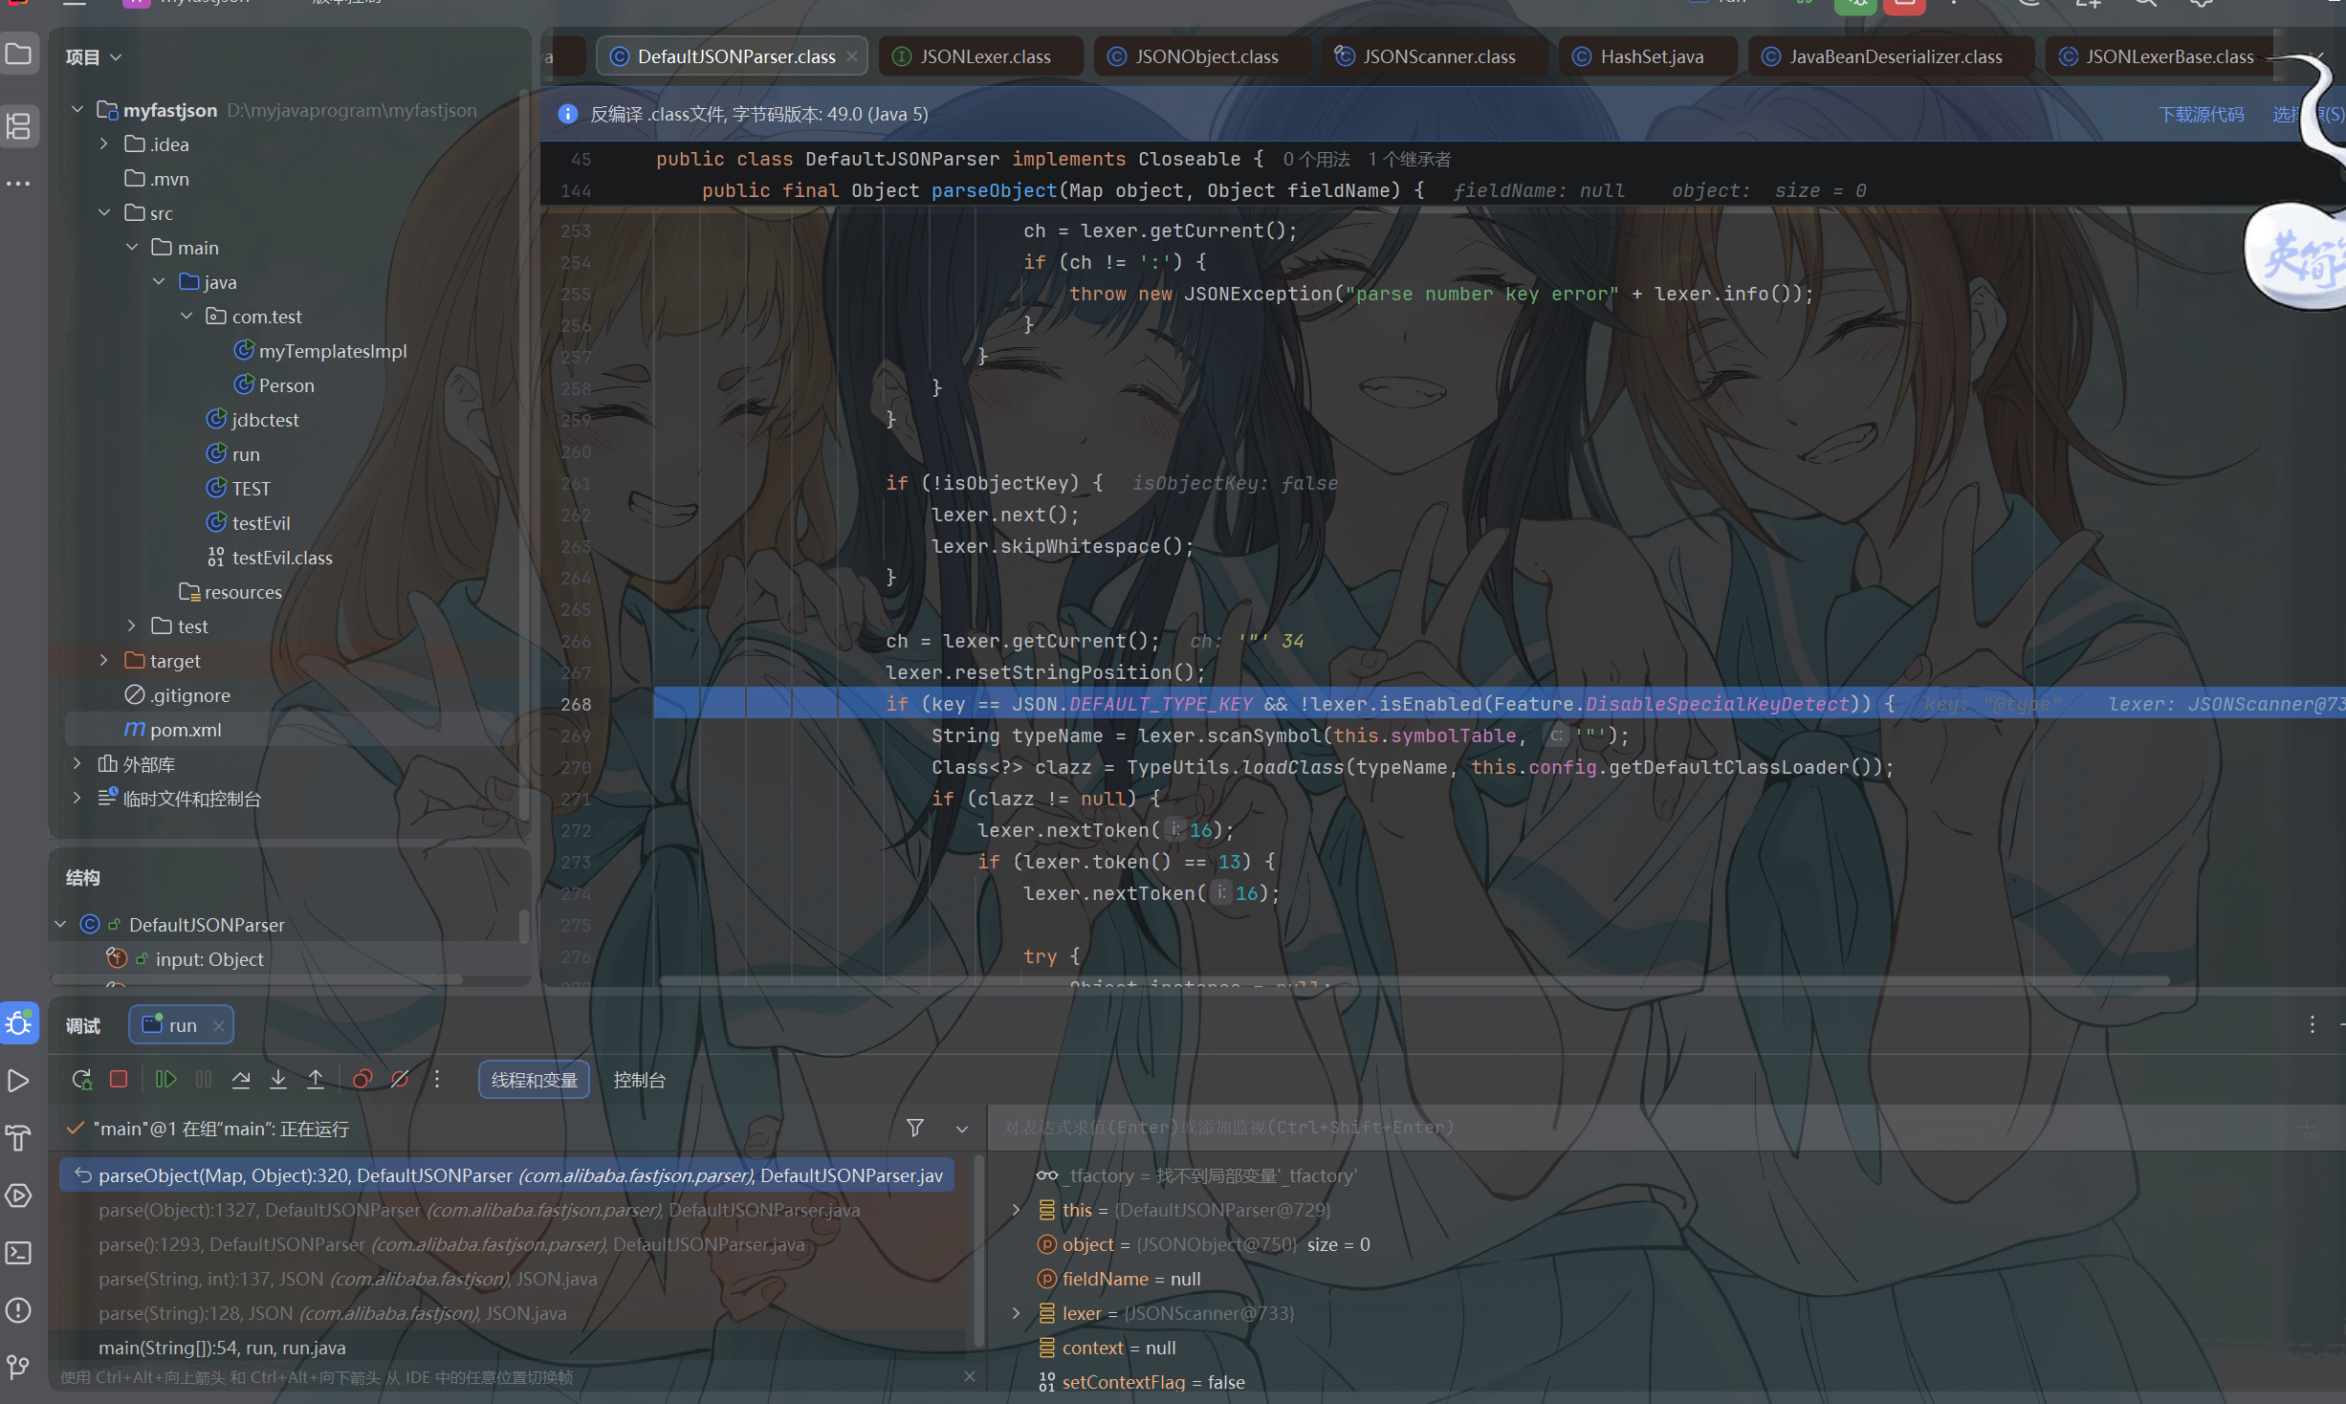Stop the debug session with red square
Viewport: 2346px width, 1404px height.
pyautogui.click(x=119, y=1080)
